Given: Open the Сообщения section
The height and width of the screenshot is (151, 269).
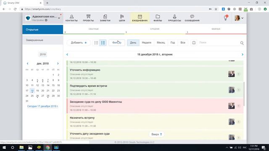Looking at the screenshot, I should pos(192,18).
